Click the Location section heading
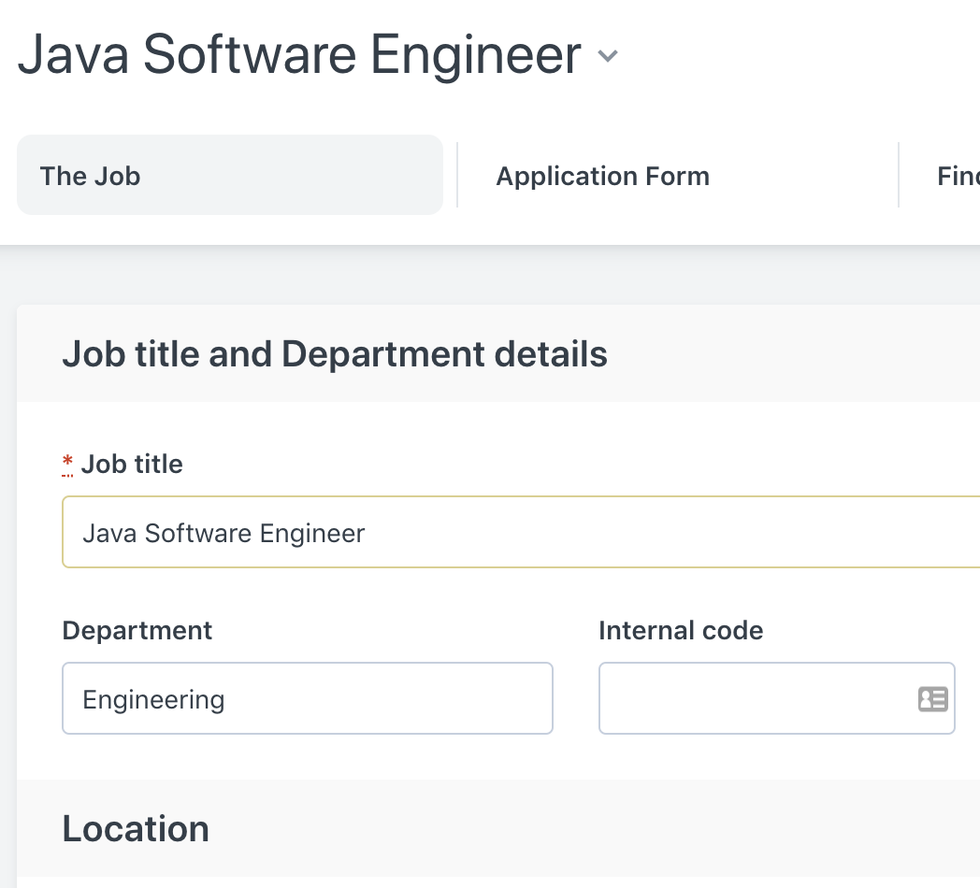Screen dimensions: 980x888 click(136, 829)
